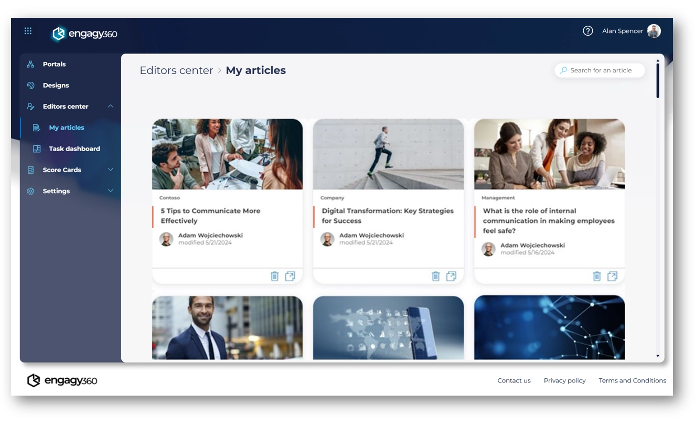
Task: Click the scroll down arrow of scrollbar
Action: pyautogui.click(x=658, y=356)
